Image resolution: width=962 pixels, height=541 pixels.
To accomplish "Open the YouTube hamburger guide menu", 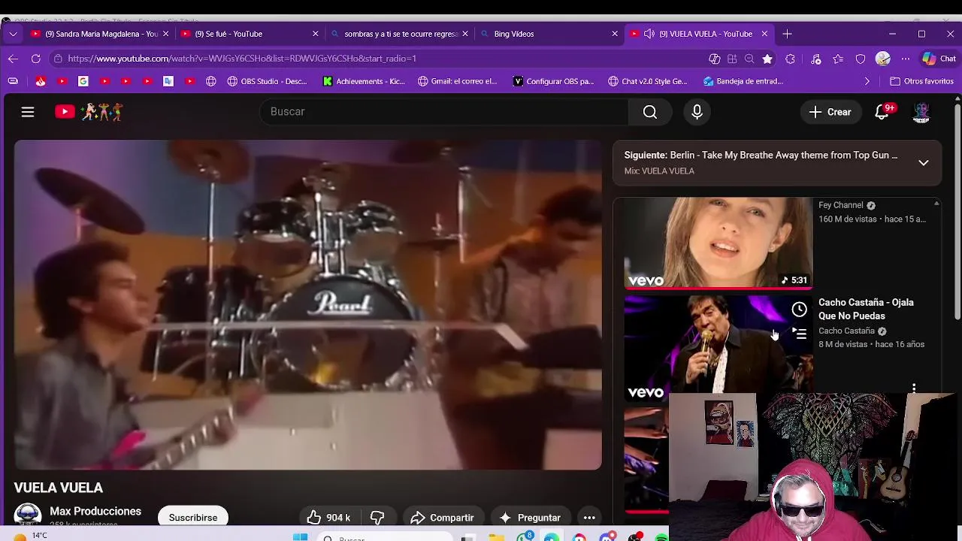I will pyautogui.click(x=28, y=112).
